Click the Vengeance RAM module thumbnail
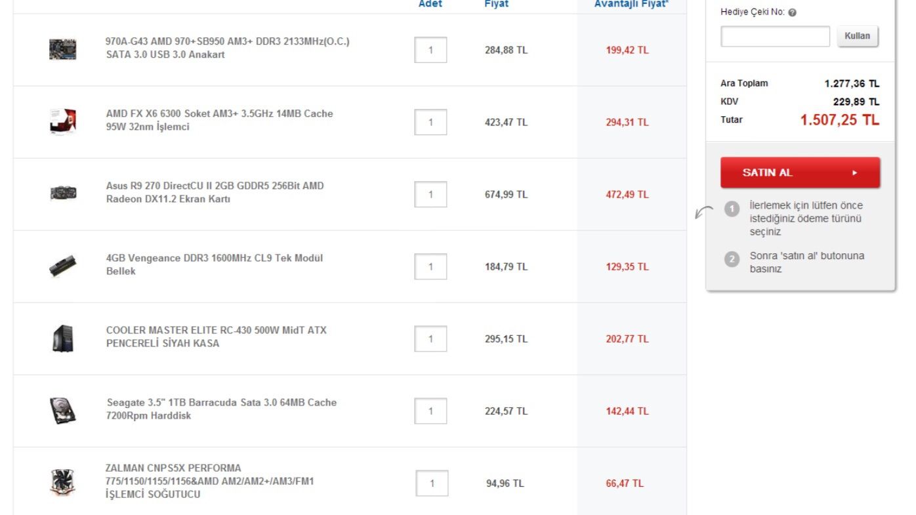 point(63,266)
